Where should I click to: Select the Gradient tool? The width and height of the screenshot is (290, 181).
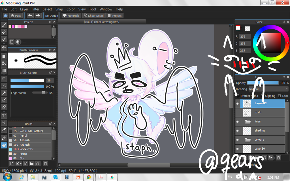point(4,70)
